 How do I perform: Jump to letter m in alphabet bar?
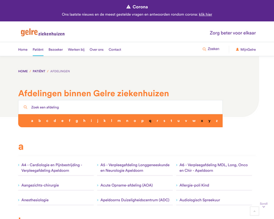119,121
